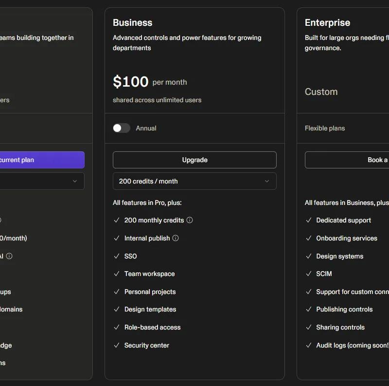The height and width of the screenshot is (386, 389).
Task: Click the 'Security center' feature text
Action: coord(147,345)
